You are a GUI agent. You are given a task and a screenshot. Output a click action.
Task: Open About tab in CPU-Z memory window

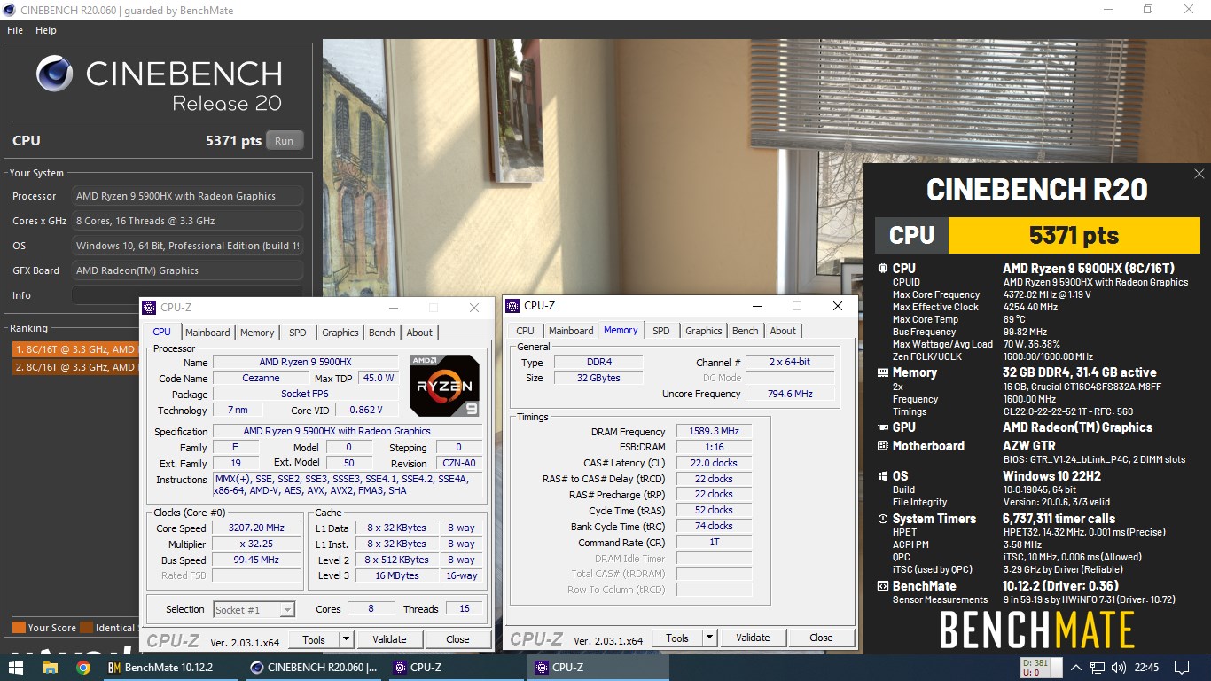[x=783, y=331]
